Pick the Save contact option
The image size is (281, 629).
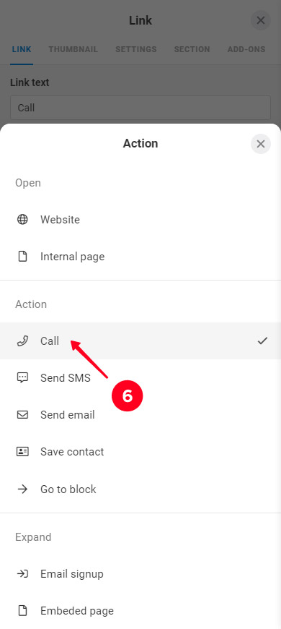[x=140, y=452]
